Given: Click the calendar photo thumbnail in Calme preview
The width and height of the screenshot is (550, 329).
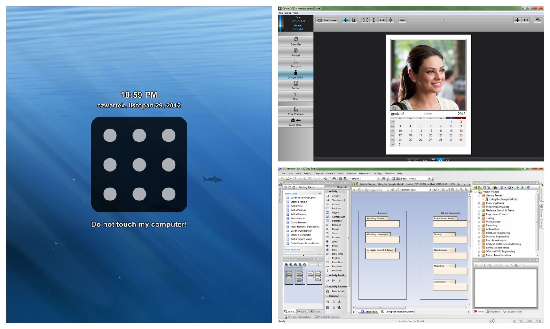Looking at the screenshot, I should tap(428, 75).
